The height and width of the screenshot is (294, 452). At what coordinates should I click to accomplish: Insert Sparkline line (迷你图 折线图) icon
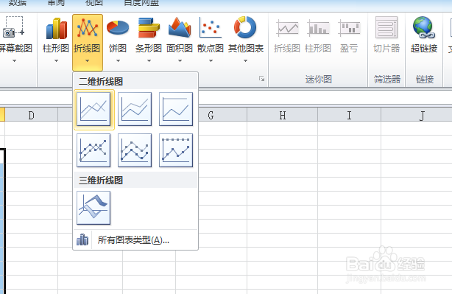pos(287,28)
